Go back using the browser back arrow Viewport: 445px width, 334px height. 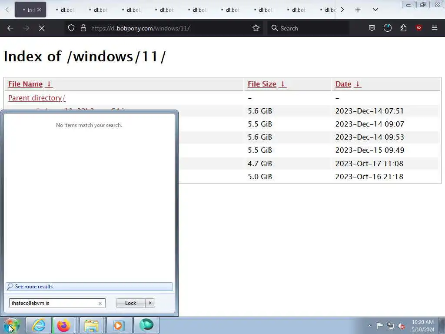[x=10, y=28]
